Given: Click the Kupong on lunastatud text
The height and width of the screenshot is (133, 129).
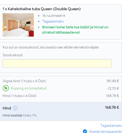Looking at the screenshot, I should click(29, 88).
